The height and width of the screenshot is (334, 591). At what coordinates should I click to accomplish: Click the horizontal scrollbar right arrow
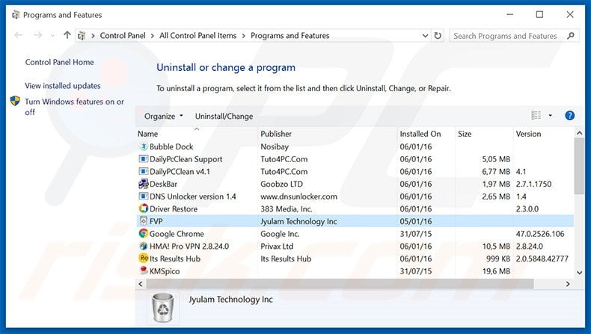(568, 284)
